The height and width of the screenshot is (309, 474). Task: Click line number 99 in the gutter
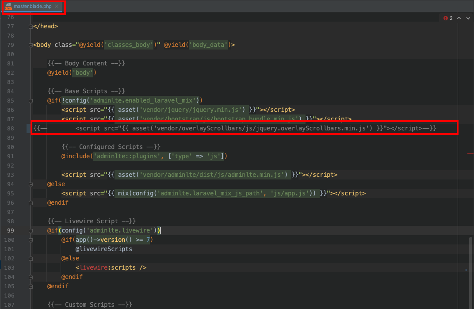point(11,231)
